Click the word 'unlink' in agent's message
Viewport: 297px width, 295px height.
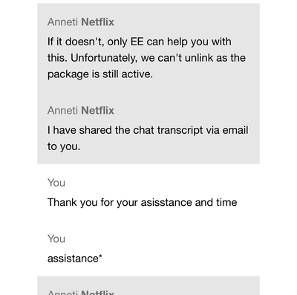(199, 58)
